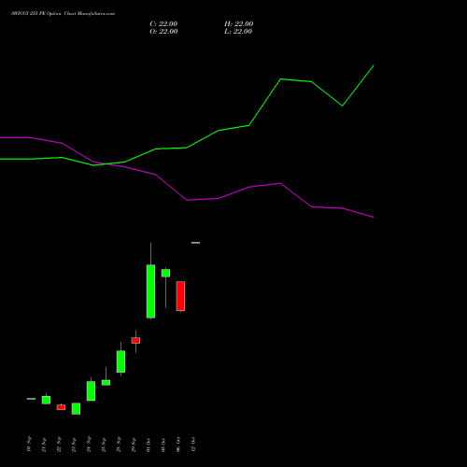Select the '01 Oct' date label

point(149,445)
